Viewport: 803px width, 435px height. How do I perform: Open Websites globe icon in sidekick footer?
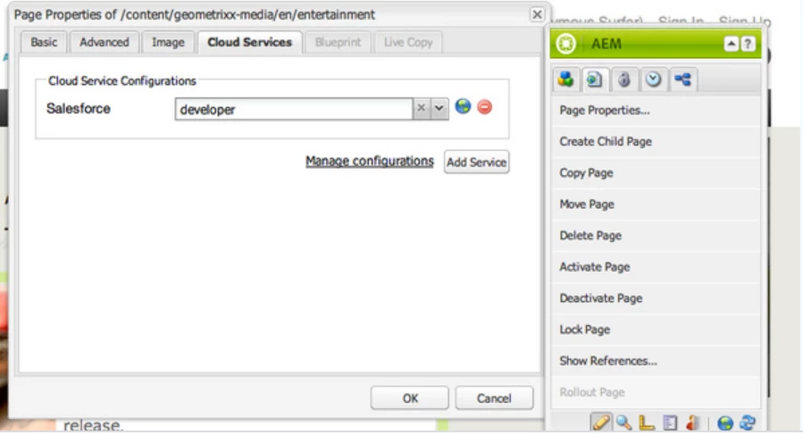click(x=725, y=423)
